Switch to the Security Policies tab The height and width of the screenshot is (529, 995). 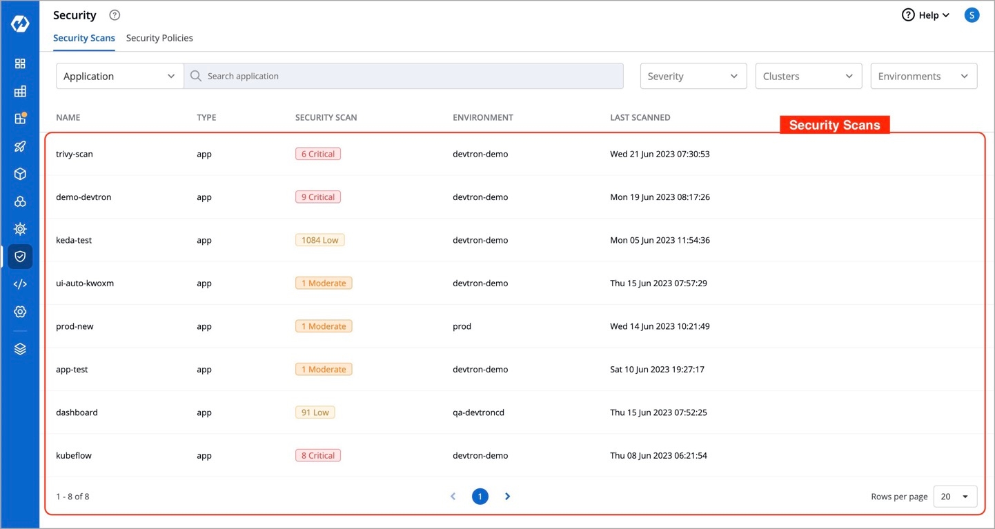pos(159,38)
